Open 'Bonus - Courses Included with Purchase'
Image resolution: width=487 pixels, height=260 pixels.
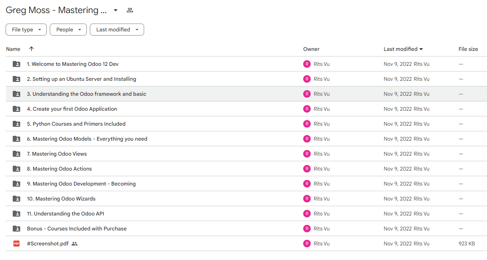tap(77, 229)
